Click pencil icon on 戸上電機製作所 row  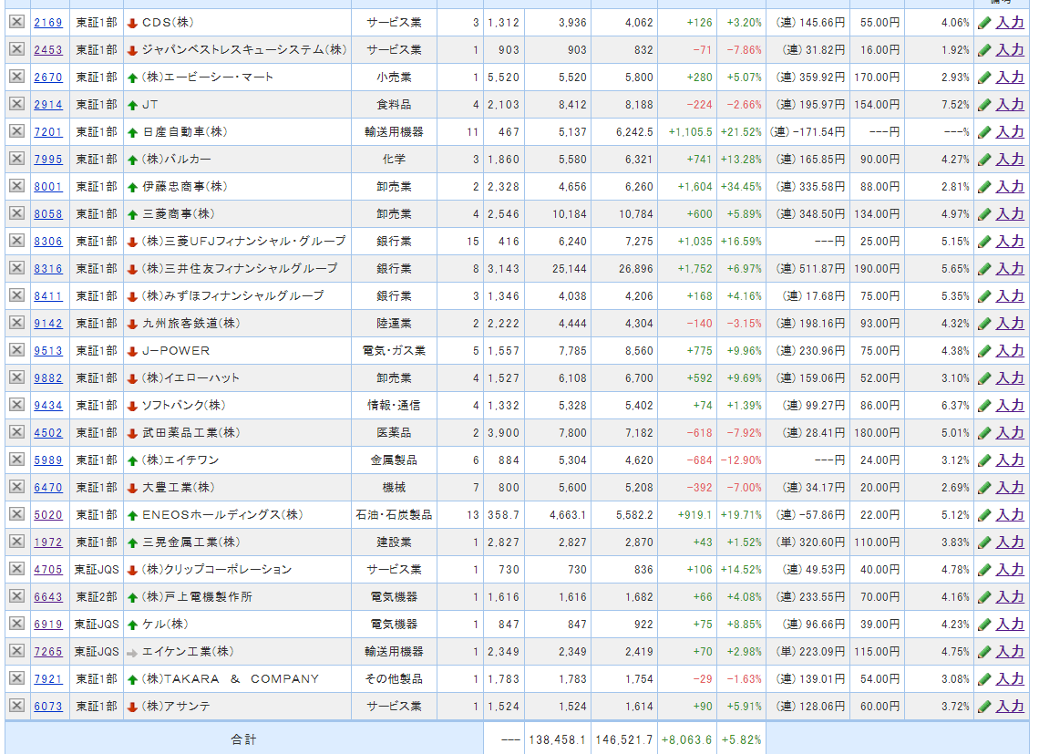984,597
